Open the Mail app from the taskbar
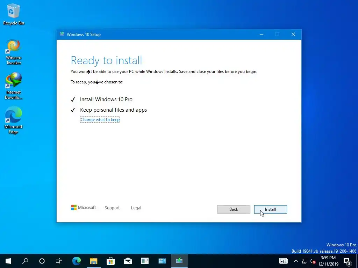Screen dimensions: 358x268 pyautogui.click(x=128, y=261)
